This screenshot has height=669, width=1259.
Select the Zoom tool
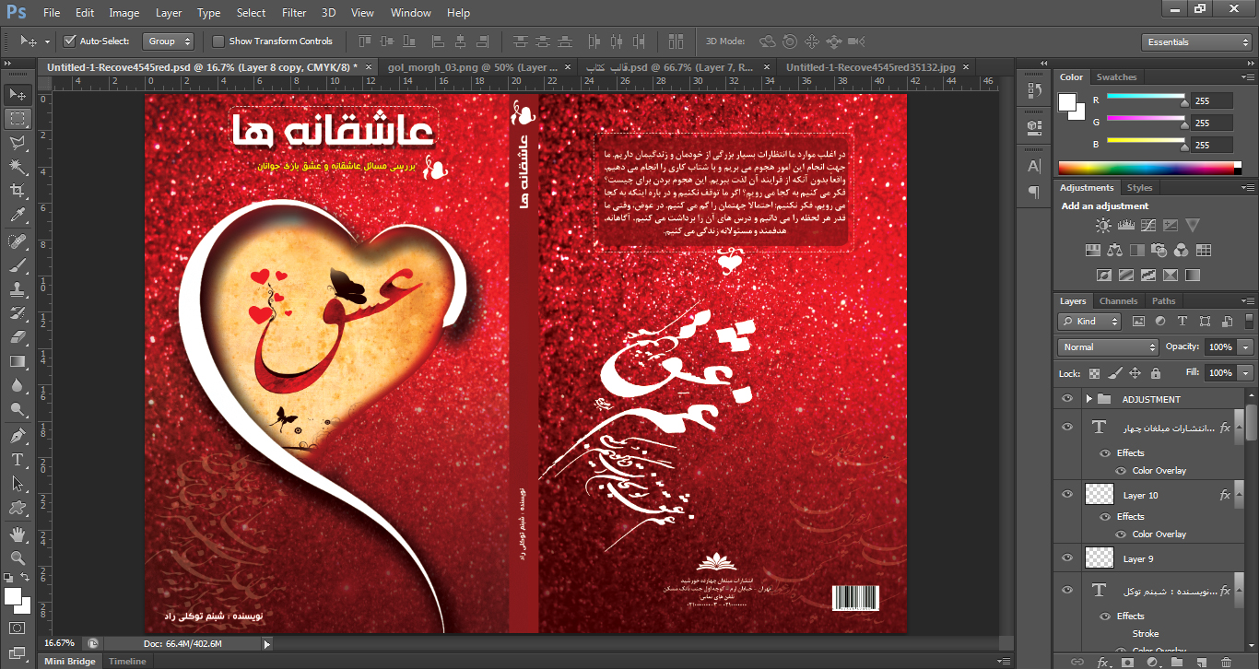[x=17, y=558]
